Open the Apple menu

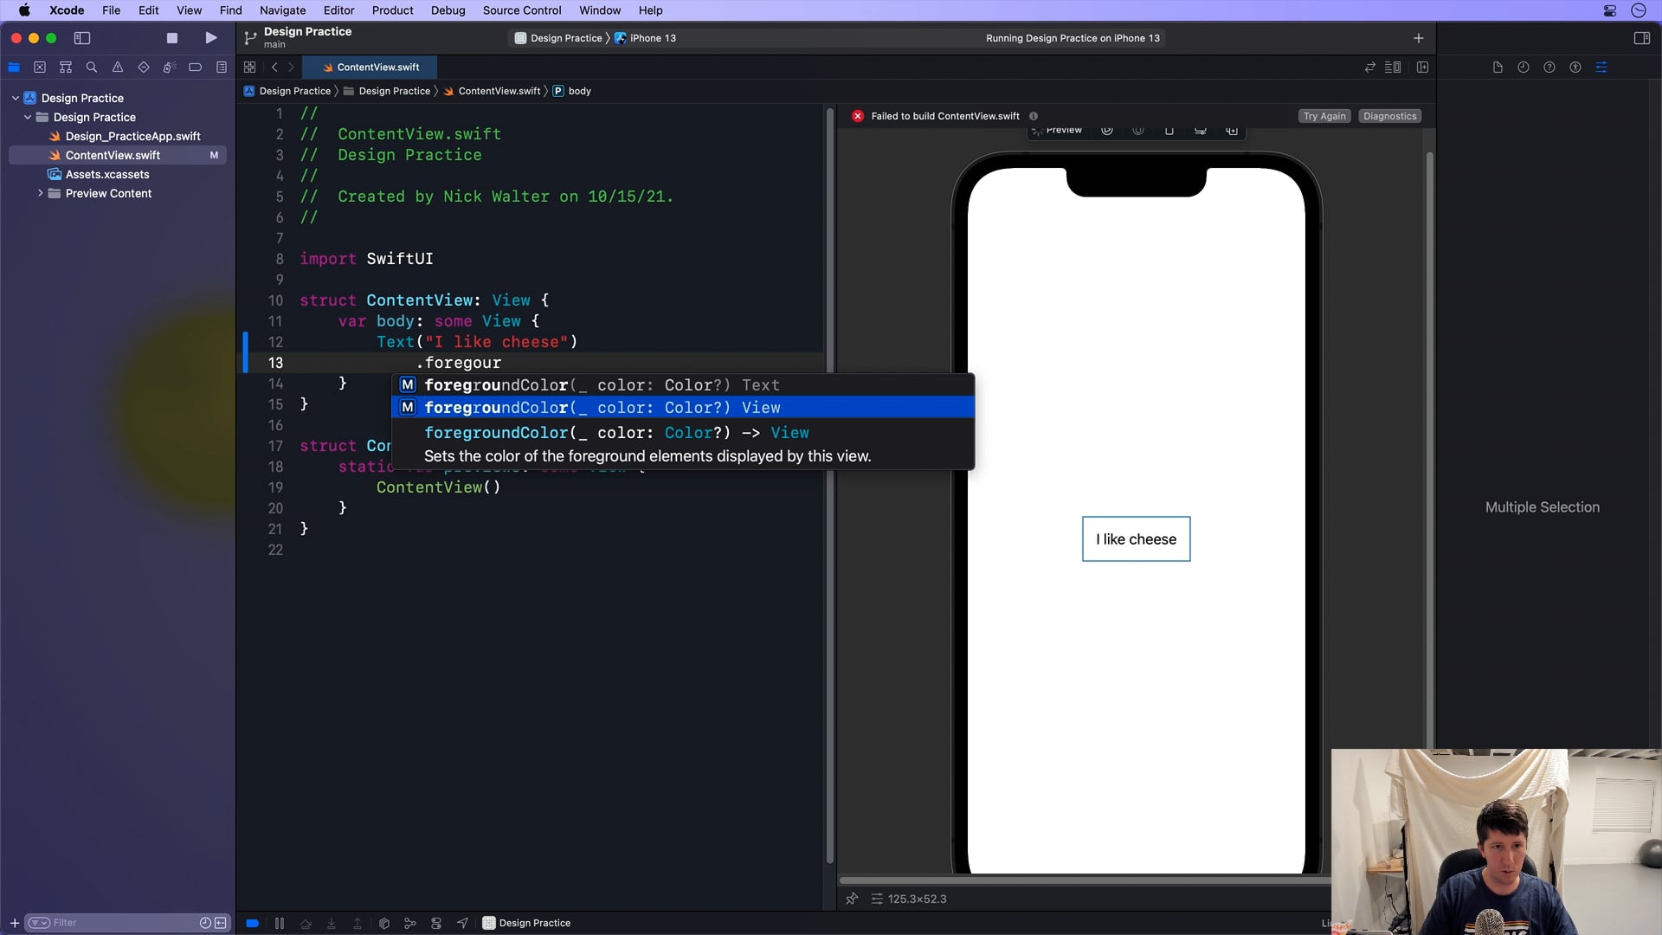(24, 10)
